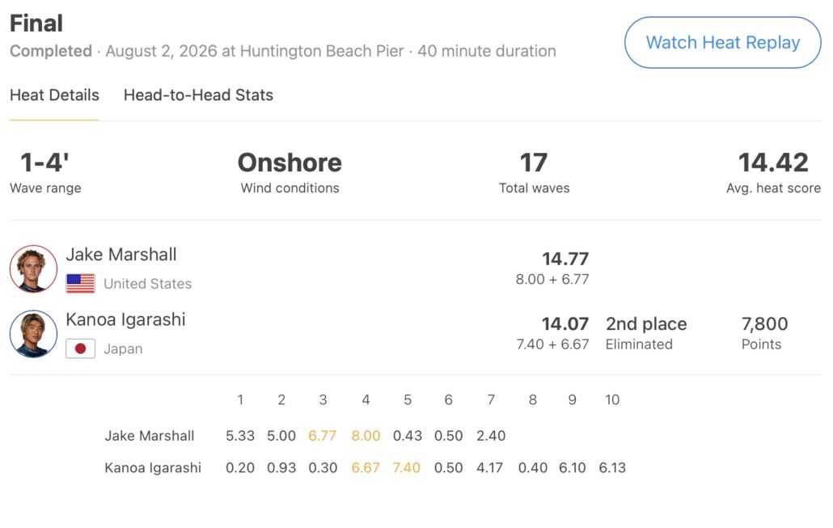Click Kanoa Igarashi's 14.07 heat total
Viewport: 833px width, 528px height.
click(565, 323)
